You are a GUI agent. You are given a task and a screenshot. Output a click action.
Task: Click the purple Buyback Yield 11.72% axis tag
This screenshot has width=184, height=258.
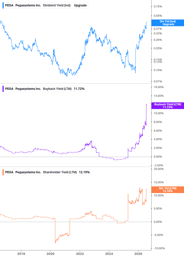(168, 106)
